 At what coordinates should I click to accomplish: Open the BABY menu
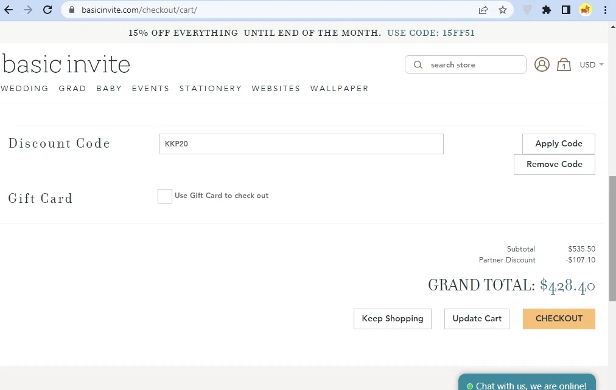tap(109, 89)
